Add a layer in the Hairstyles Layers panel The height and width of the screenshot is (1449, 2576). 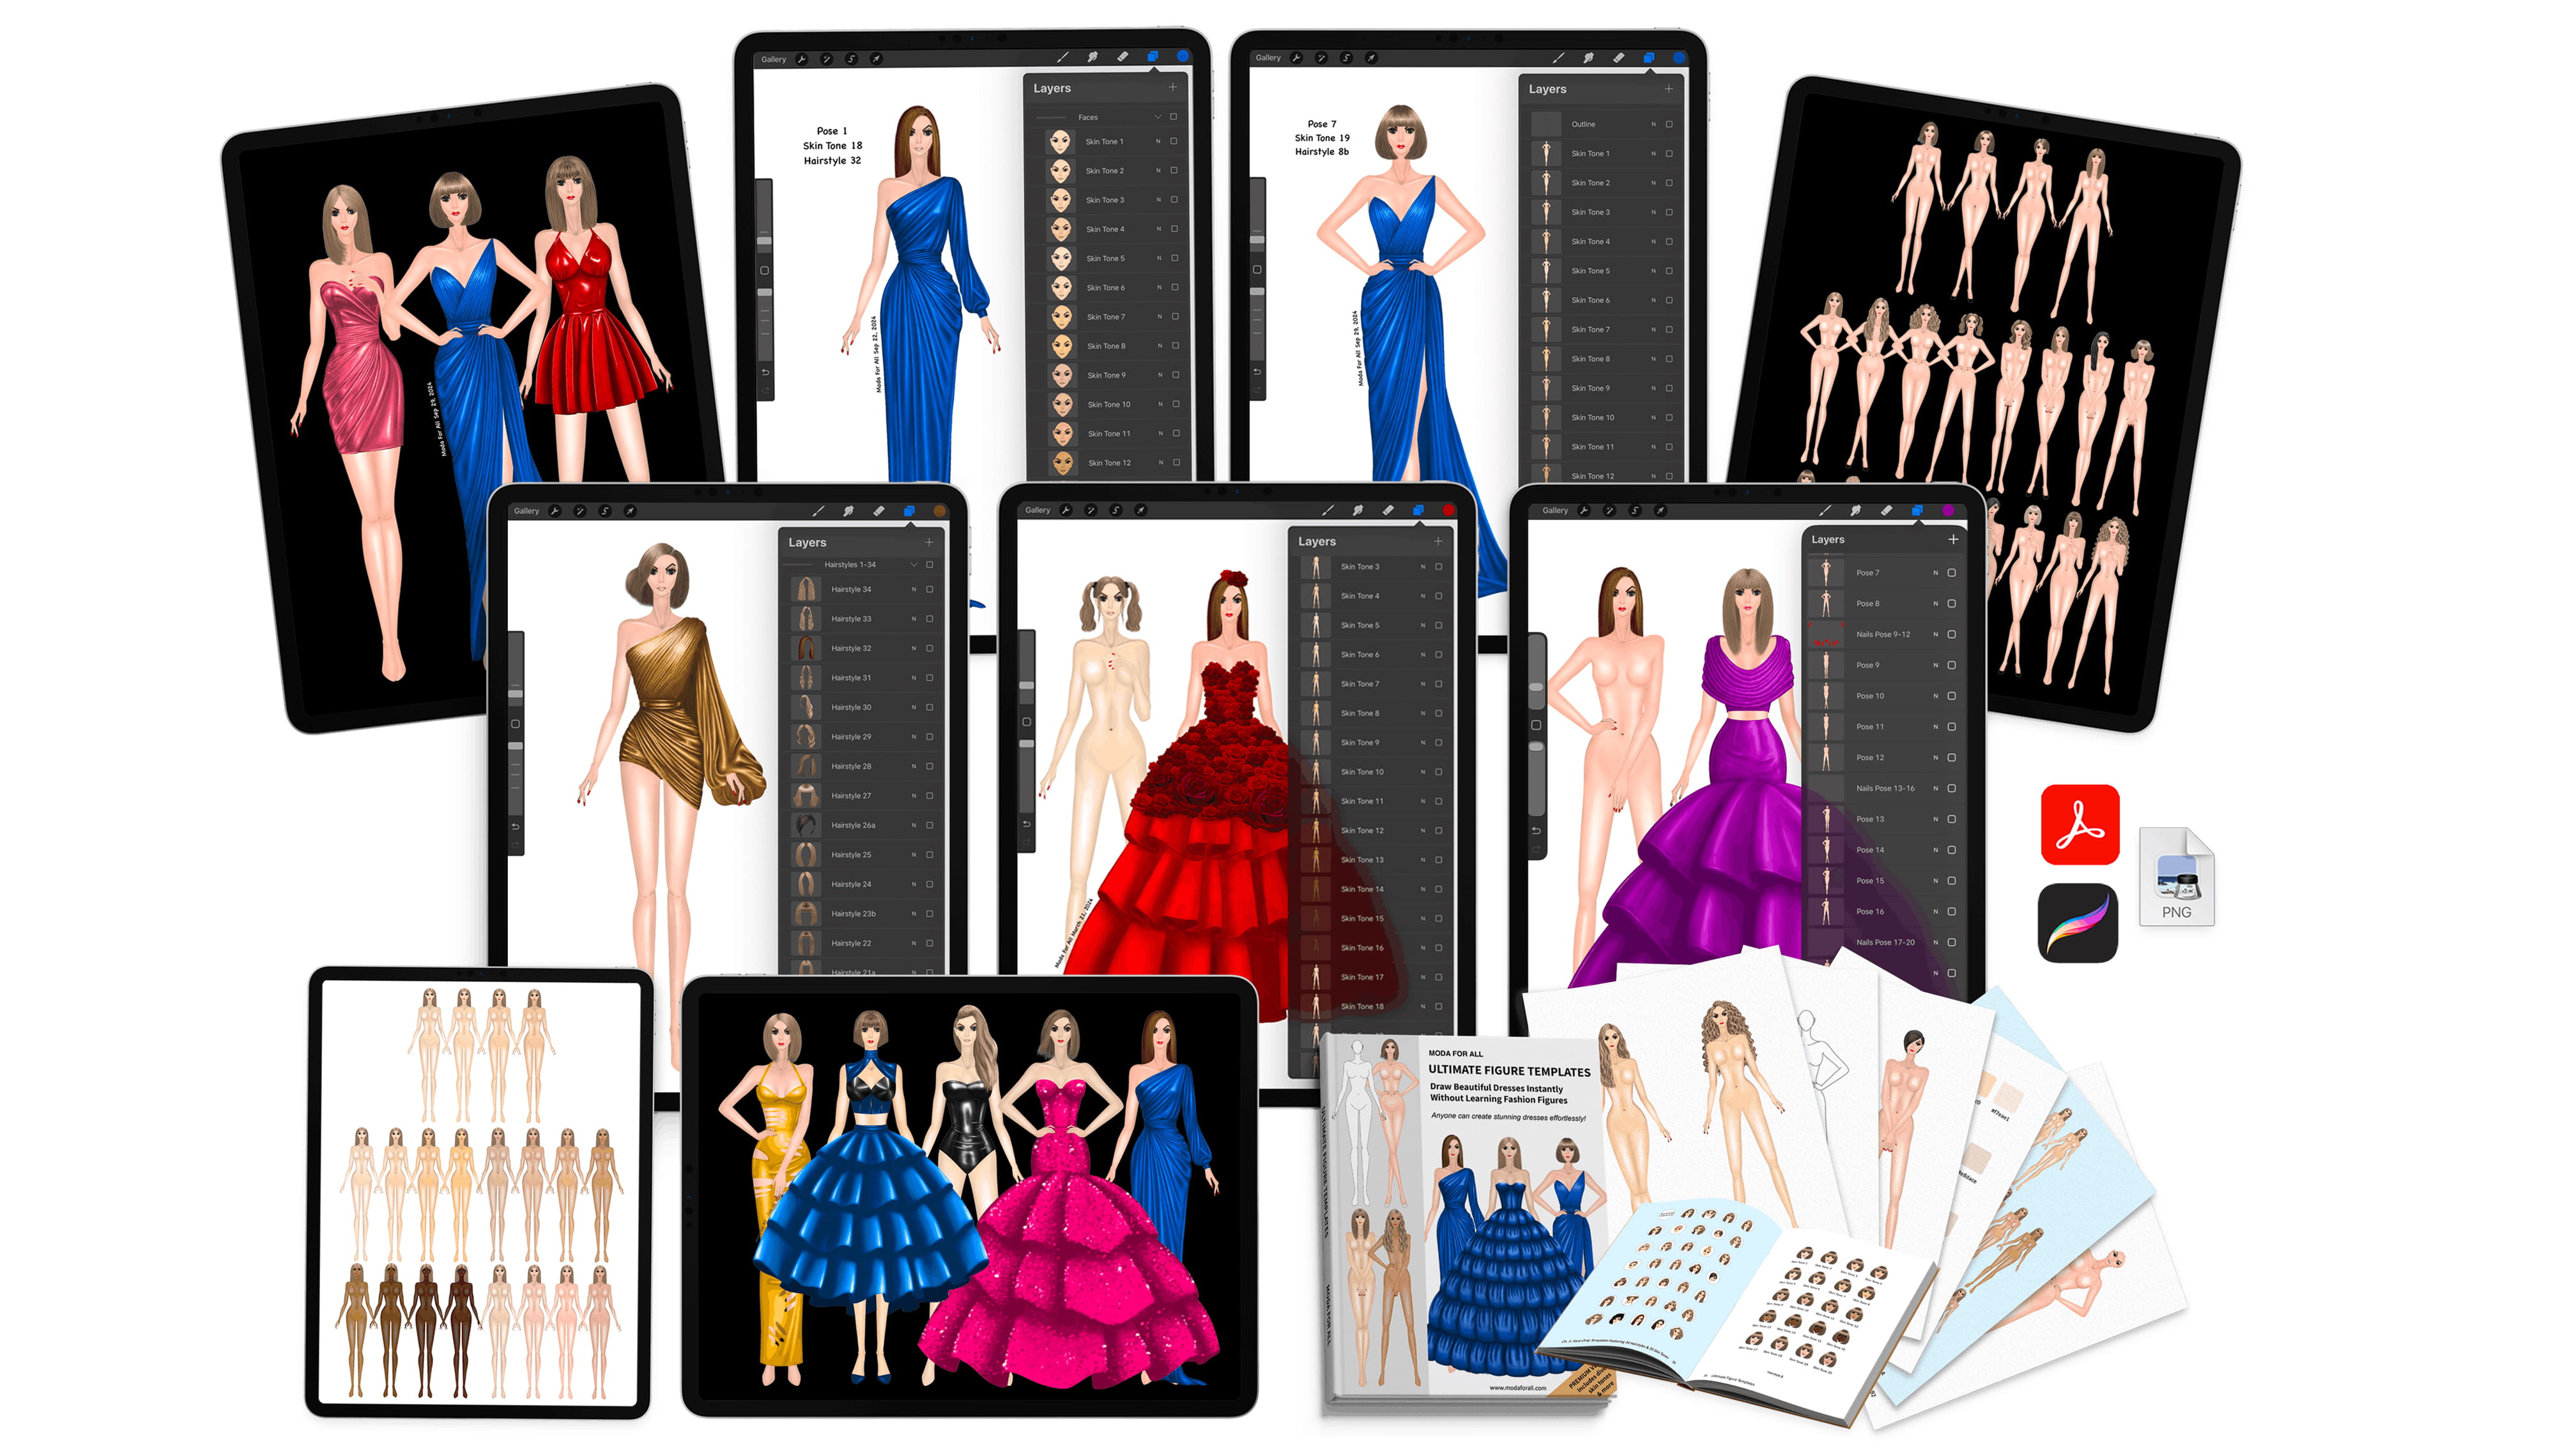tap(929, 542)
